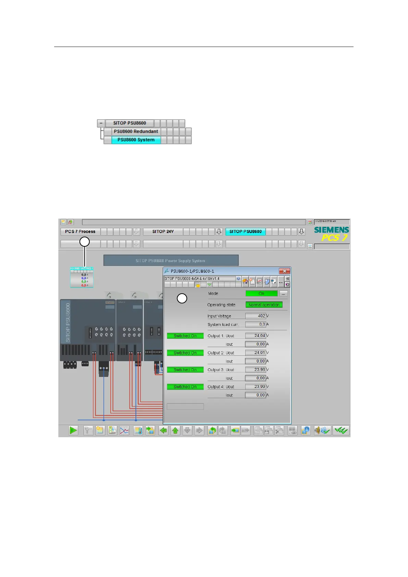
Task: Open the trend curve icon in bottom toolbar
Action: coord(124,430)
